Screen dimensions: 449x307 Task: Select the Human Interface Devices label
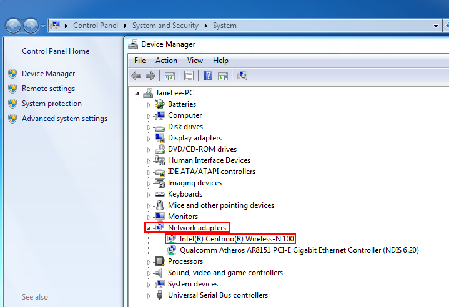(209, 160)
